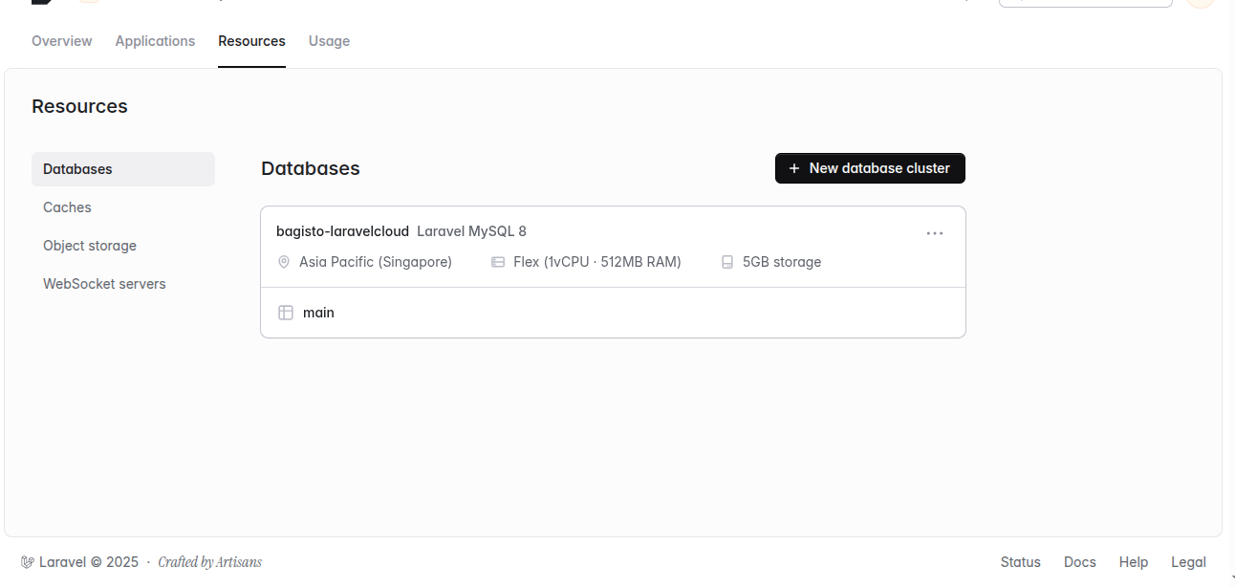1235x587 pixels.
Task: Click the location pin icon near Singapore
Action: tap(284, 262)
